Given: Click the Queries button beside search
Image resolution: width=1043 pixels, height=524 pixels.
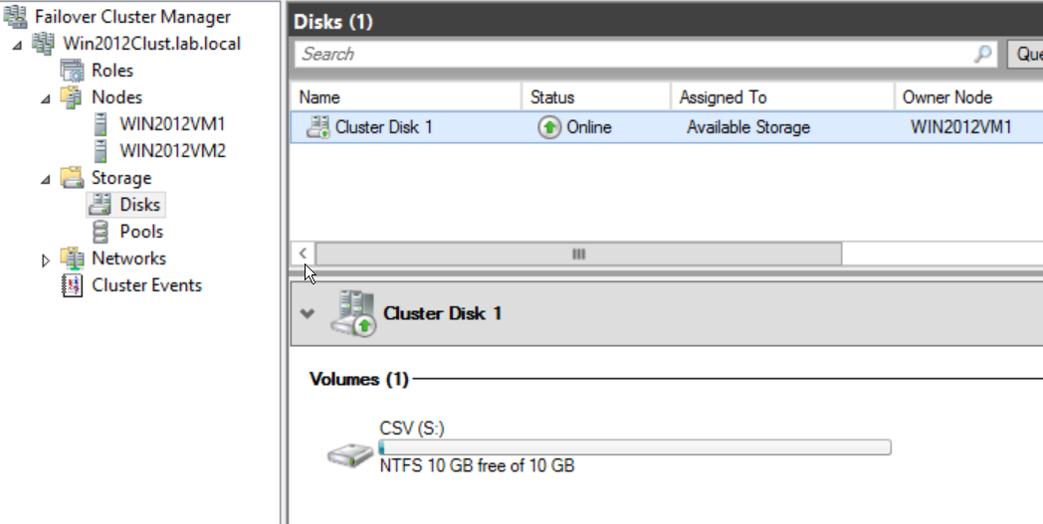Looking at the screenshot, I should (x=1025, y=54).
